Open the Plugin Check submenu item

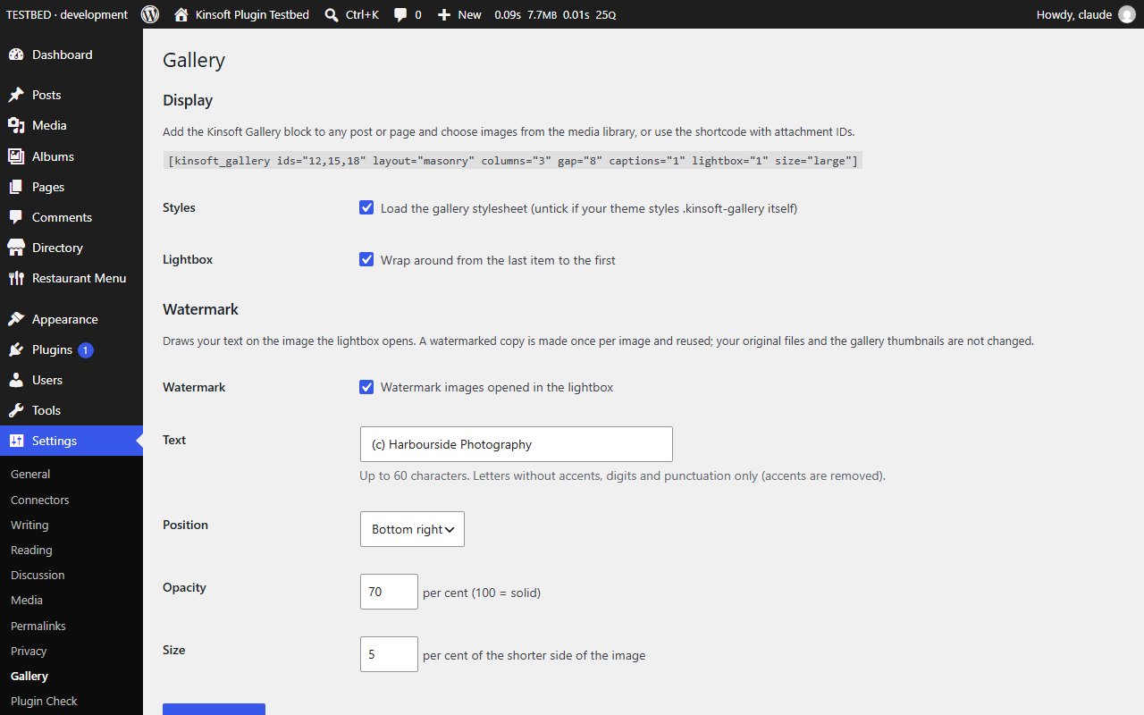(44, 702)
